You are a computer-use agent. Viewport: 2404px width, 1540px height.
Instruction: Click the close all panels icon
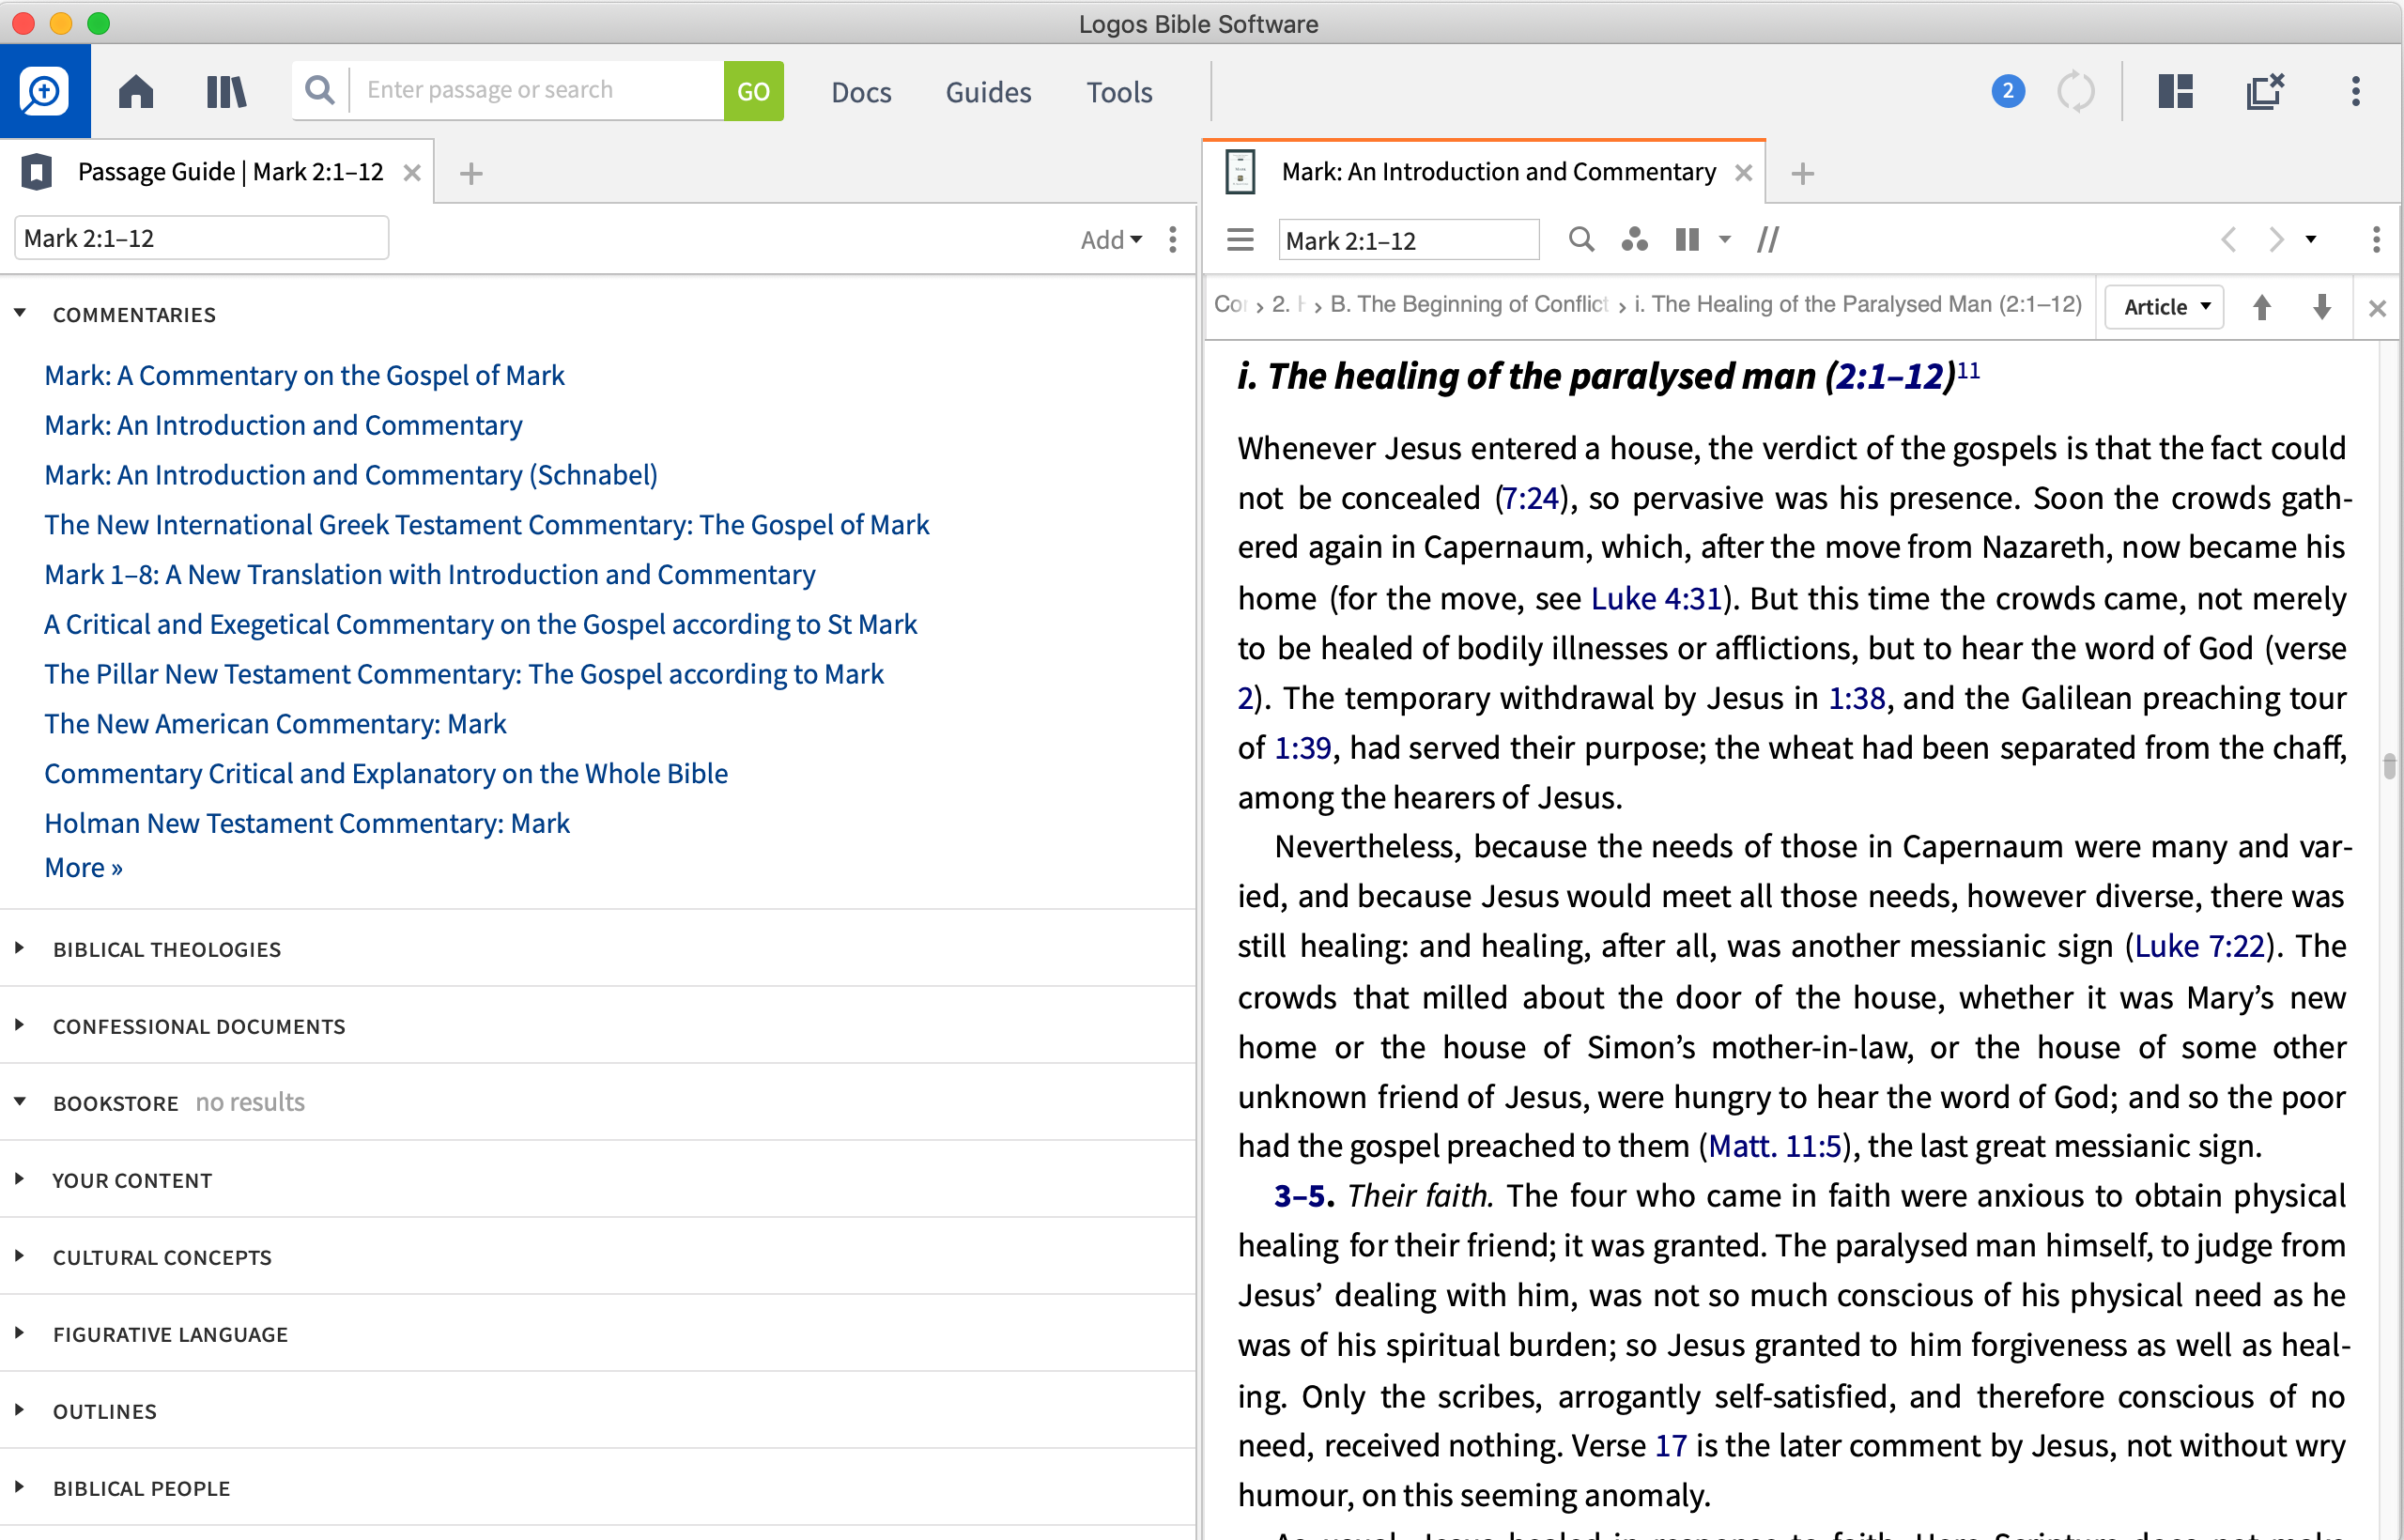(x=2265, y=91)
